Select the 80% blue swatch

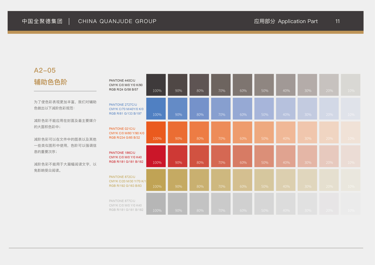click(x=199, y=109)
